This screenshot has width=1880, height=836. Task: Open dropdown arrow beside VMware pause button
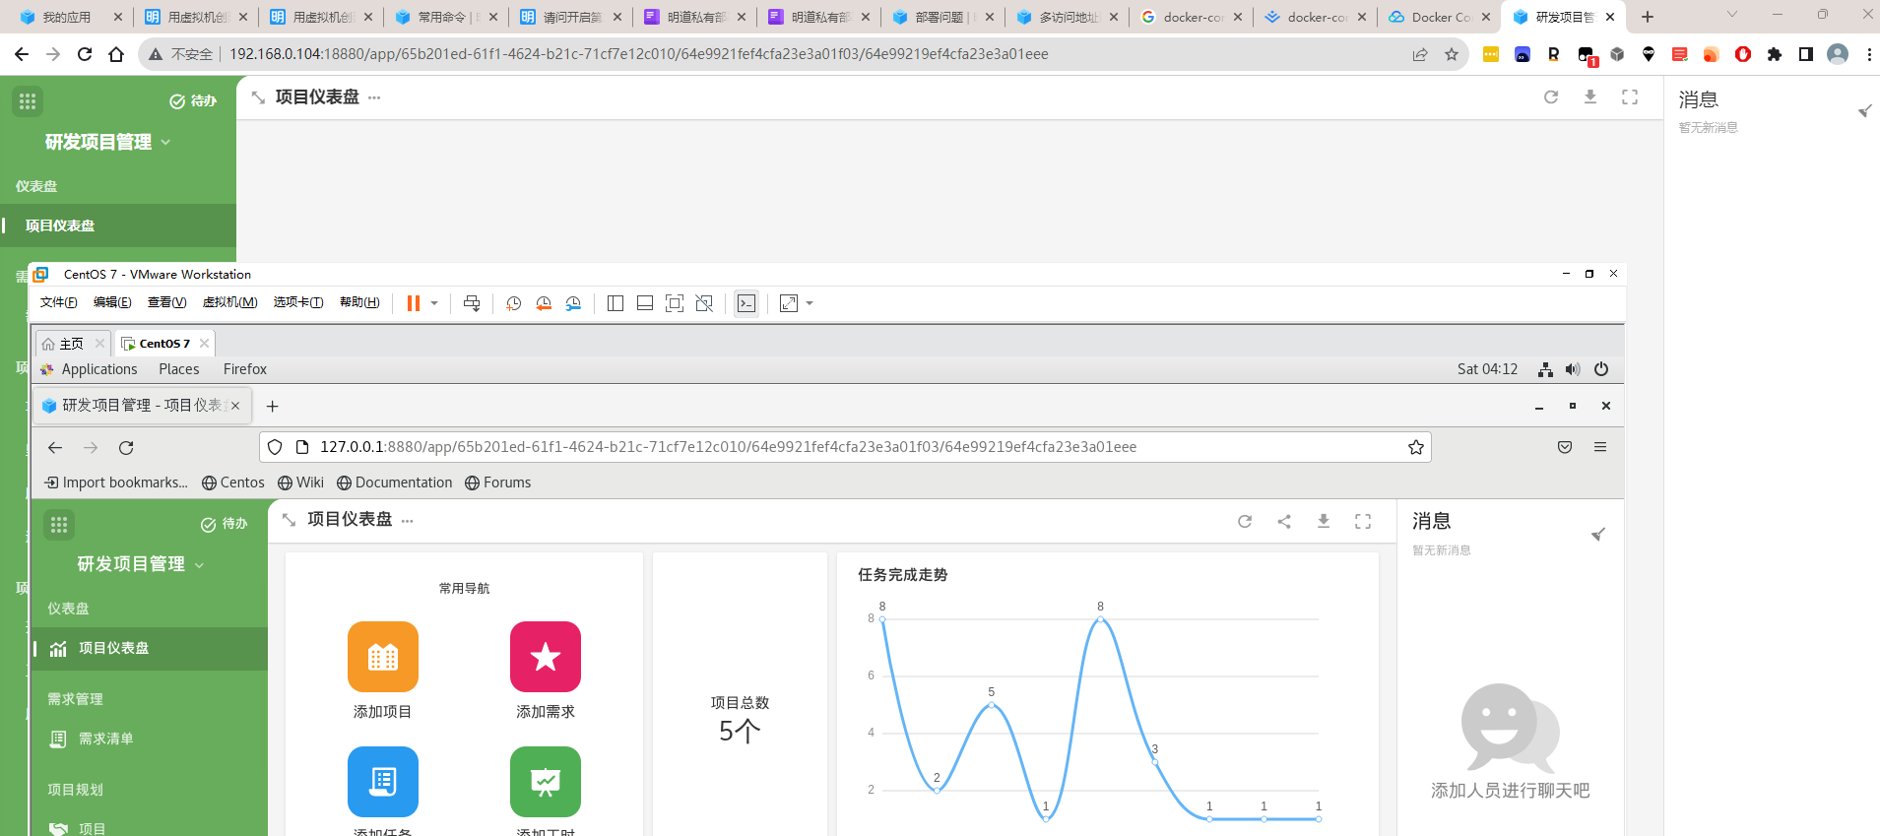tap(434, 303)
